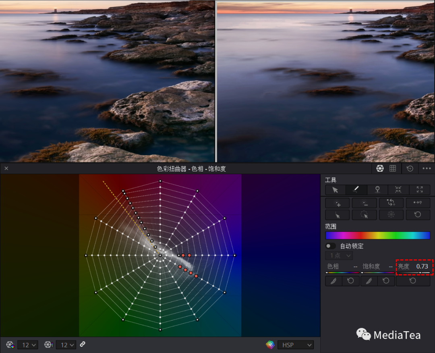This screenshot has width=435, height=353.
Task: Adjust the luminance slider under 亮度
Action: pyautogui.click(x=413, y=273)
